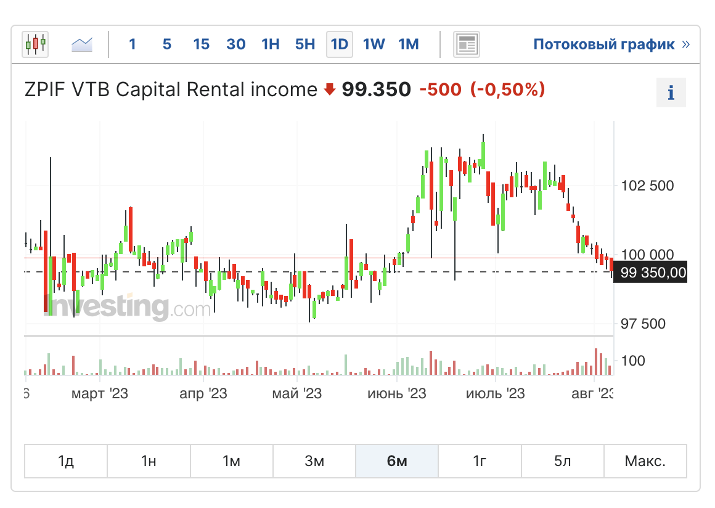Select the candlestick chart type icon
715x508 pixels.
click(x=35, y=44)
